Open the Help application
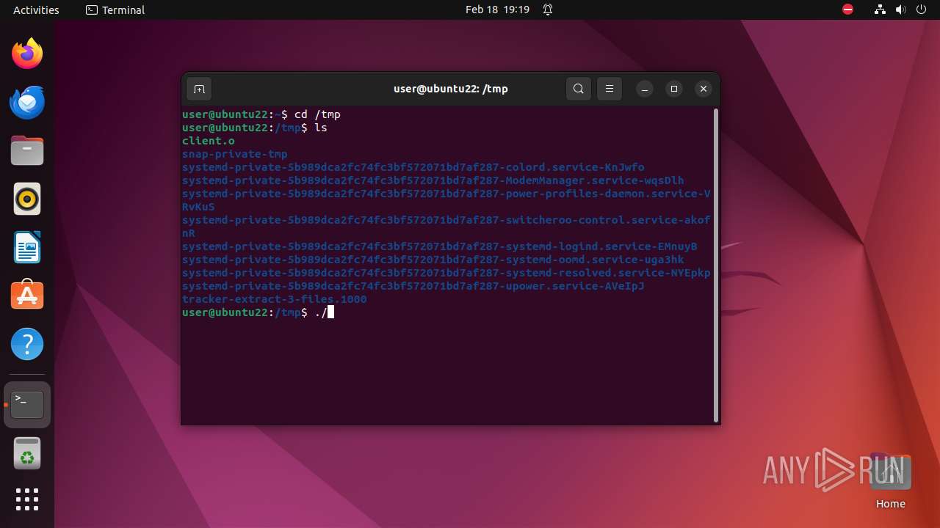The height and width of the screenshot is (528, 940). pos(27,344)
